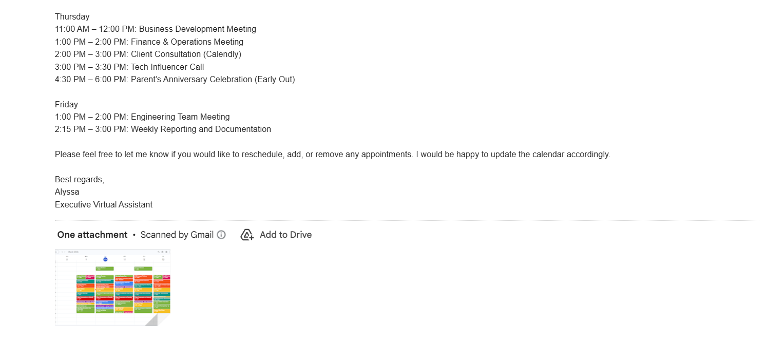Click the Best regards sign-off
The image size is (768, 343).
tap(80, 180)
